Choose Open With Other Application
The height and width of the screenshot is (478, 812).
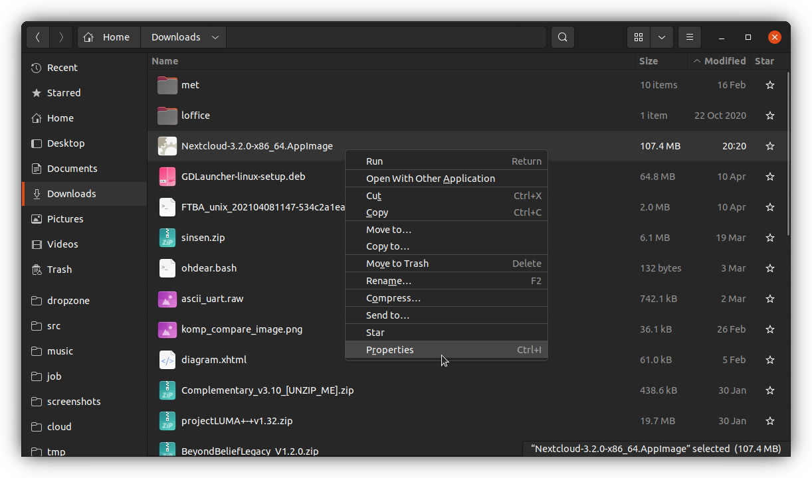pyautogui.click(x=447, y=179)
